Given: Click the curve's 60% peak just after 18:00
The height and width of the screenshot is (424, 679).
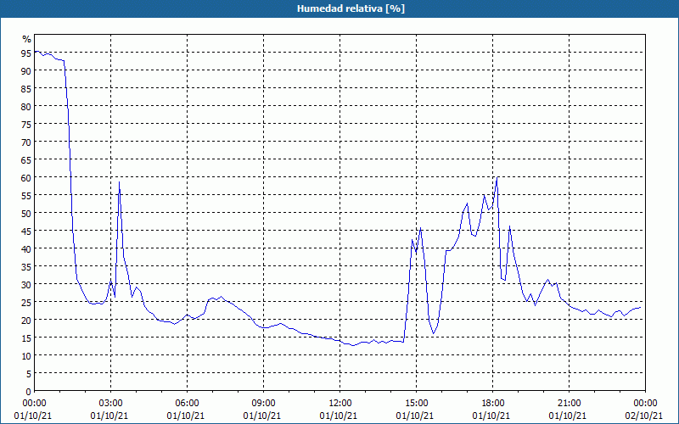Looking at the screenshot, I should click(497, 177).
